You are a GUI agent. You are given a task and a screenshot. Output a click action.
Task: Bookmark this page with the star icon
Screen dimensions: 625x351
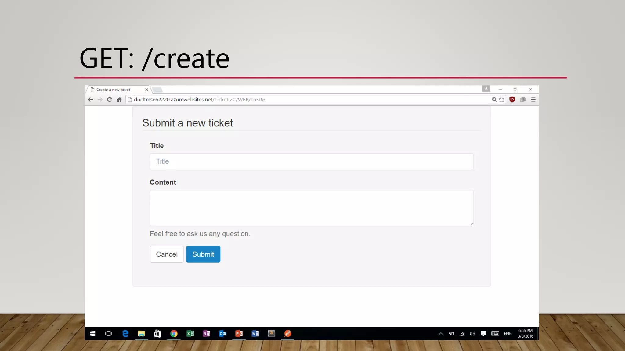(x=501, y=100)
